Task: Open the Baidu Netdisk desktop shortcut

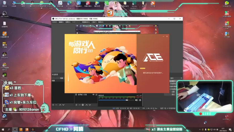Action: (60, 4)
